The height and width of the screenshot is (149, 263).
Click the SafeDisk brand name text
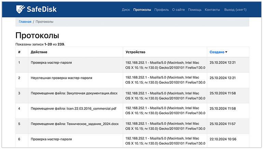(x=42, y=10)
